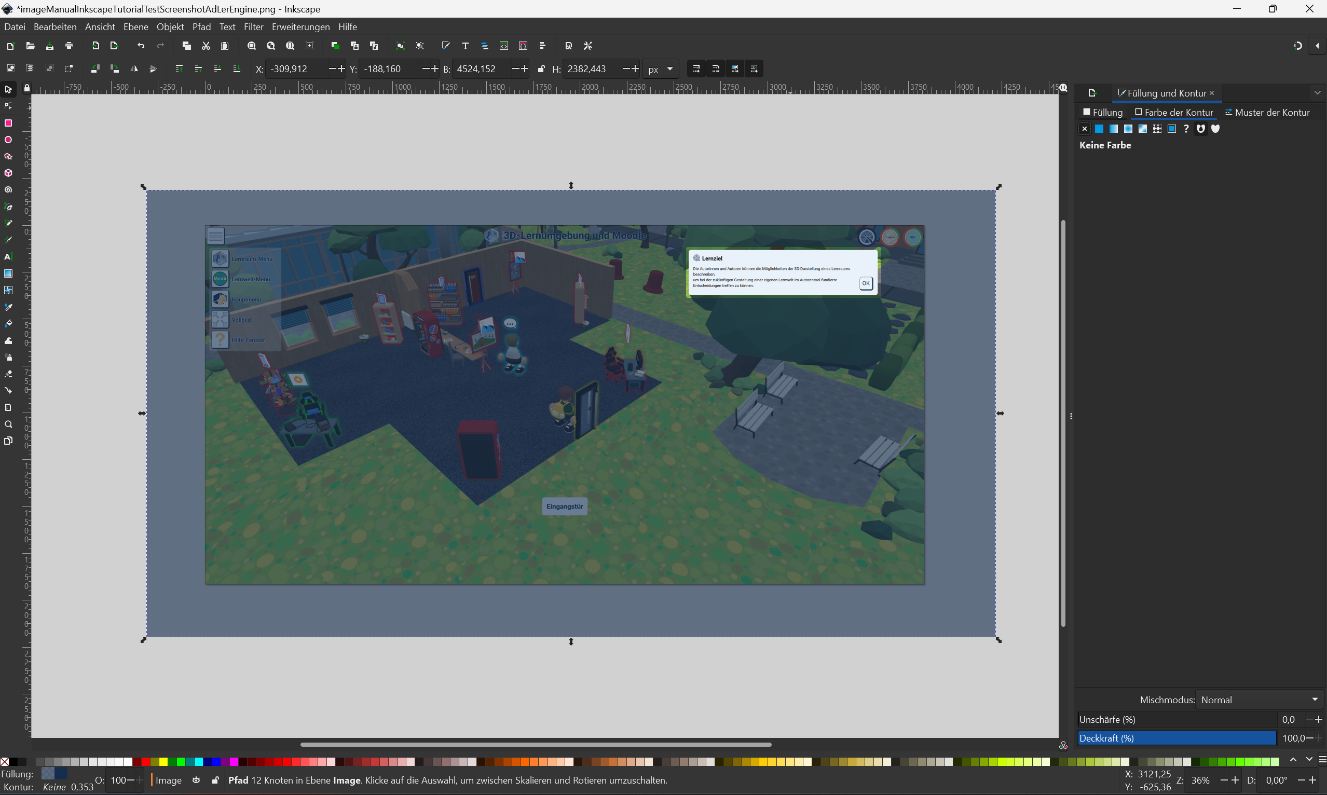
Task: Click the Cut scissors icon
Action: tap(206, 46)
